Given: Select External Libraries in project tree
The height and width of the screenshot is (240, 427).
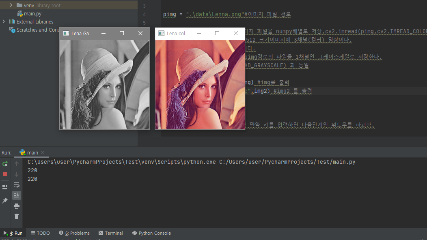Looking at the screenshot, I should (x=35, y=22).
